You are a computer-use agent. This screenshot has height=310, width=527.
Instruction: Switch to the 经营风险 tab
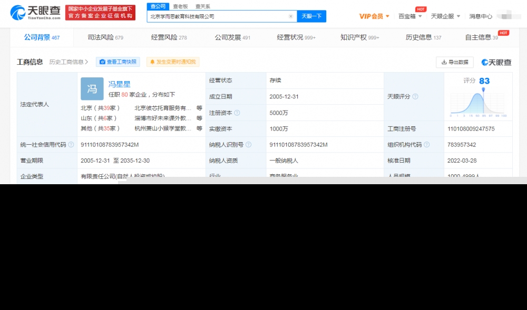point(169,37)
